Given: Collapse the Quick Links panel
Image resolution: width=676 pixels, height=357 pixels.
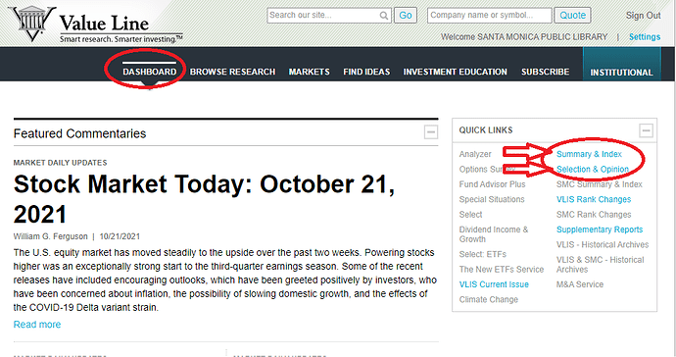Looking at the screenshot, I should click(646, 130).
